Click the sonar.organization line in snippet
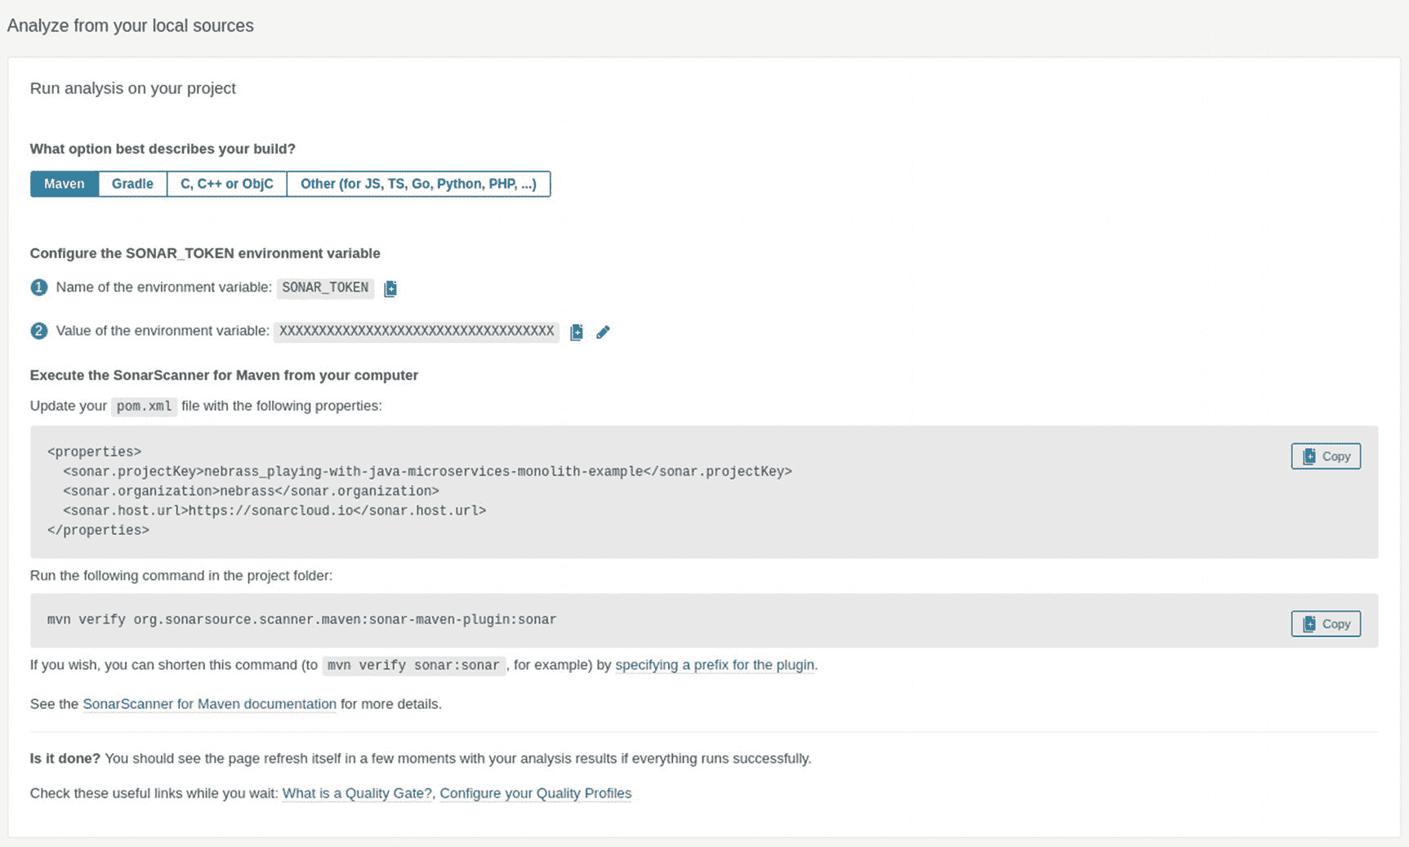The image size is (1409, 847). 251,491
